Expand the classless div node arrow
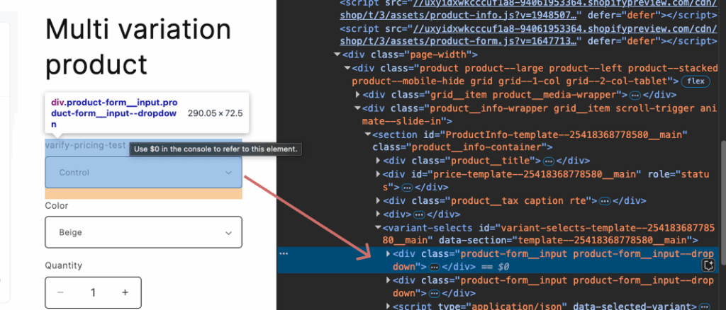 coord(379,214)
